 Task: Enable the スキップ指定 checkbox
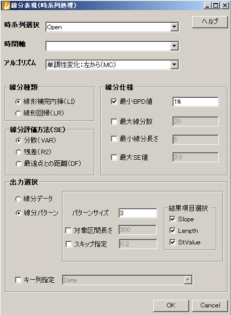(69, 244)
